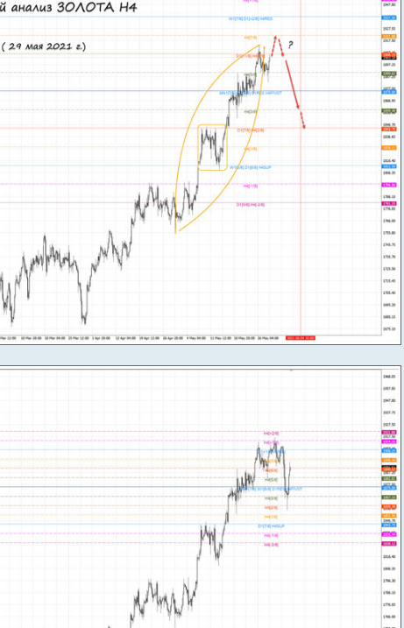Click the question mark annotation on top chart

pyautogui.click(x=291, y=45)
